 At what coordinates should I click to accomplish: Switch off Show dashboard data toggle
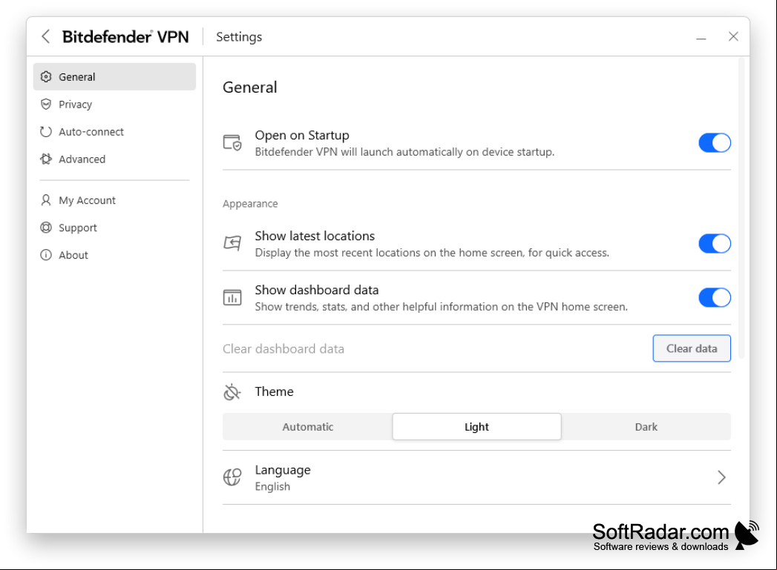click(715, 297)
